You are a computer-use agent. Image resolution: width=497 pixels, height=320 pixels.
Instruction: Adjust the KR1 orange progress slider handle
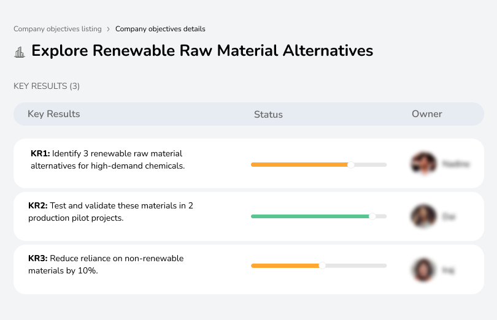[x=350, y=165]
